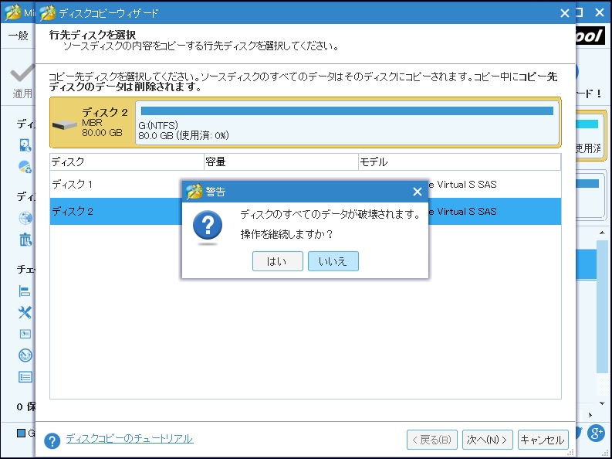The image size is (612, 459).
Task: Click the scroll up arrow in the main window
Action: tap(602, 233)
